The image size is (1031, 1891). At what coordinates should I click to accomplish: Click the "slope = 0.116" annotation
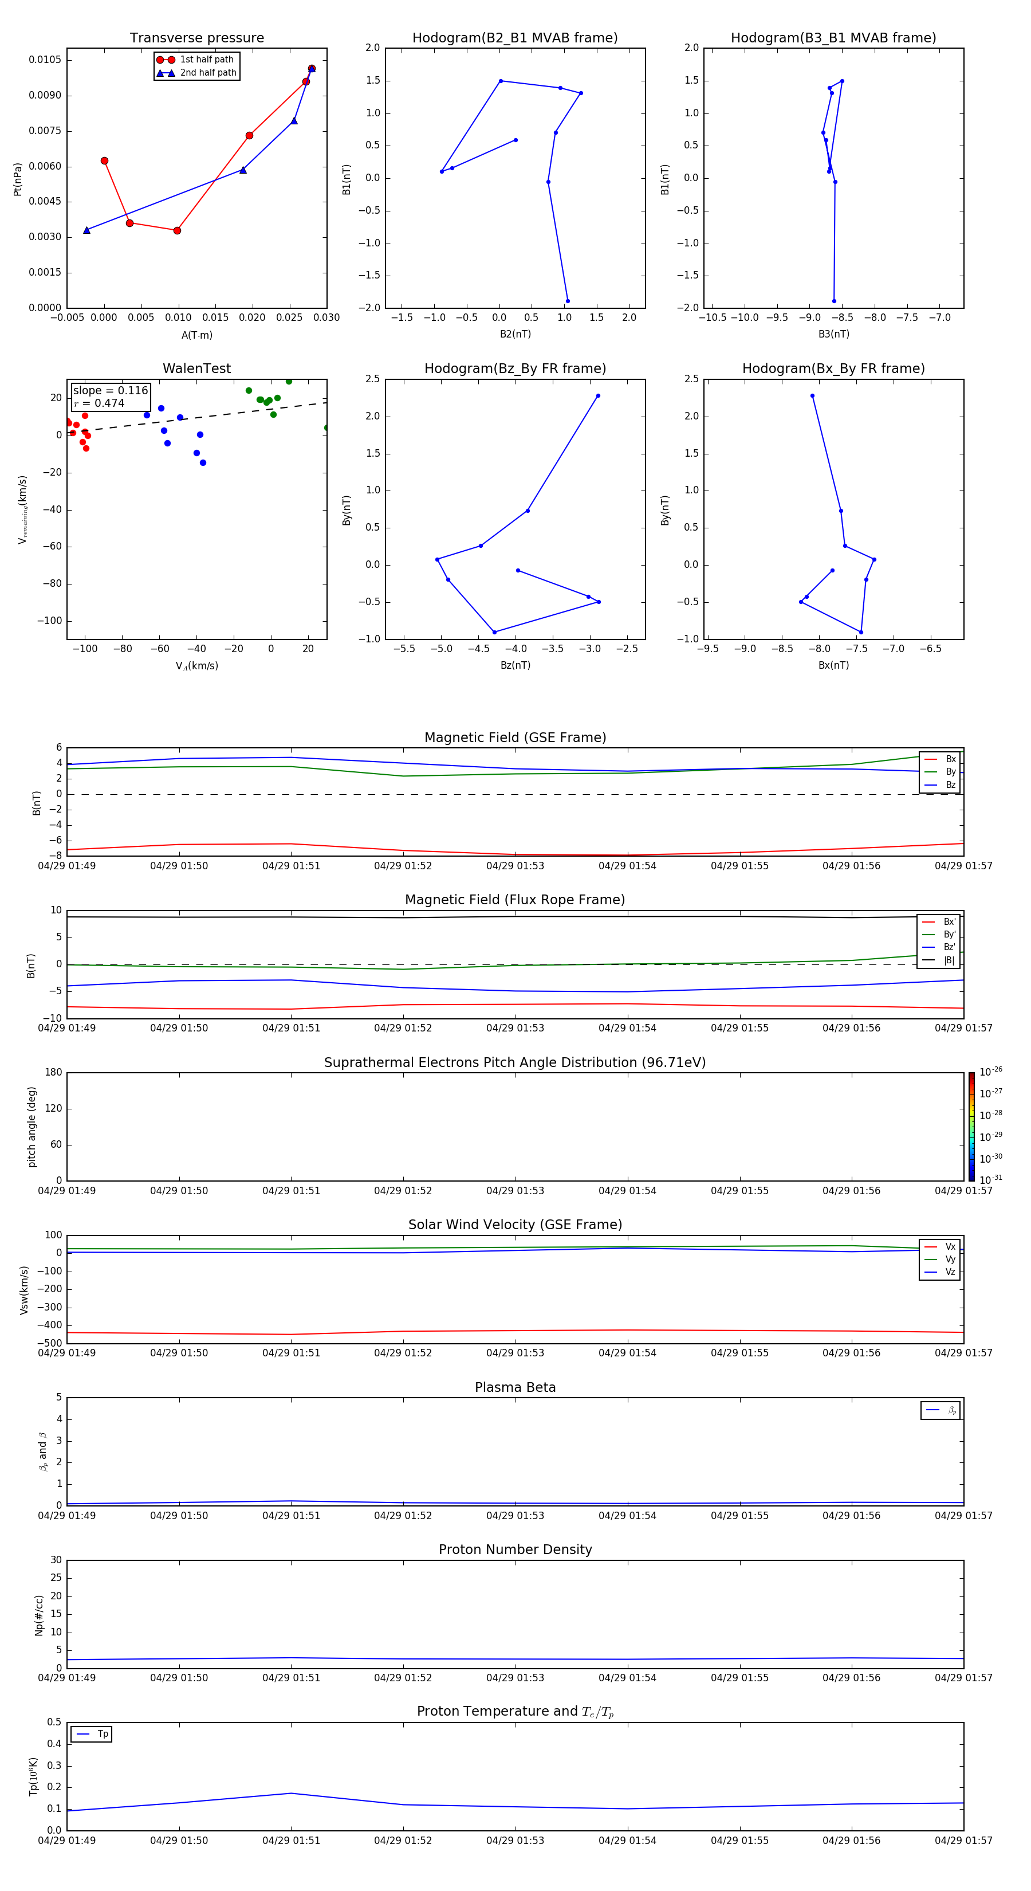tap(111, 391)
